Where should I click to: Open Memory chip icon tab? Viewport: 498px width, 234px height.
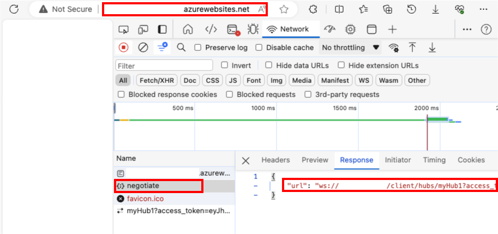[350, 29]
